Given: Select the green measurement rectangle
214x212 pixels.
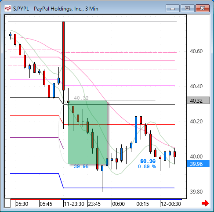Looking at the screenshot, I should (x=88, y=132).
